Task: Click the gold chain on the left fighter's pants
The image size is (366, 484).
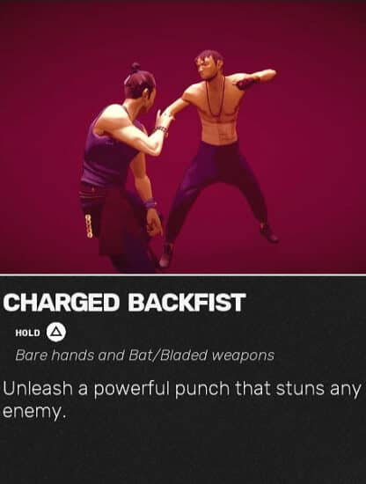Action: [89, 228]
